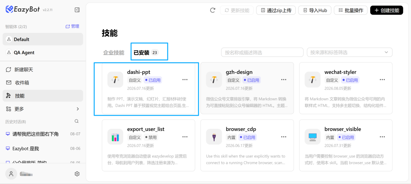Click the browser_visible monitor icon
The image size is (411, 184).
[x=312, y=137]
